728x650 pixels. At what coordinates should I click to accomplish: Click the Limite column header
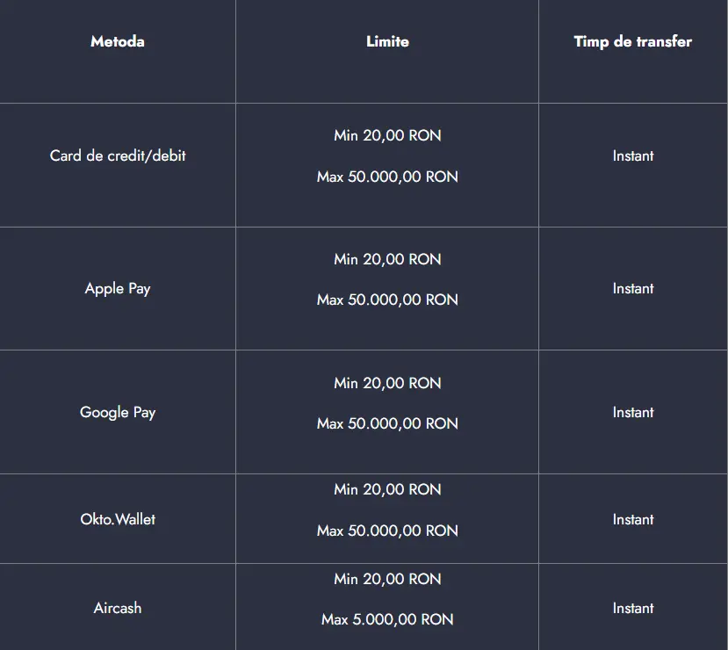click(387, 41)
